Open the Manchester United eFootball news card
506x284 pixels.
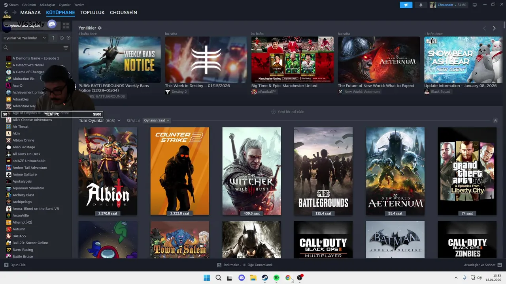[x=293, y=60]
